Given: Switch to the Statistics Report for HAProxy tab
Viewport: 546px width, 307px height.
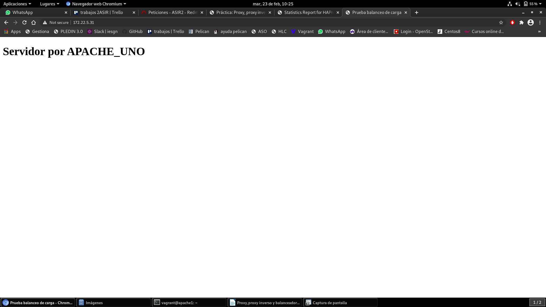Looking at the screenshot, I should 308,13.
